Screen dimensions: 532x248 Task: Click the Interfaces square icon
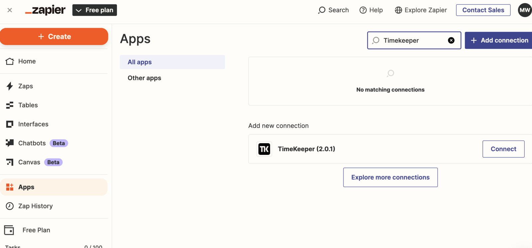[10, 124]
